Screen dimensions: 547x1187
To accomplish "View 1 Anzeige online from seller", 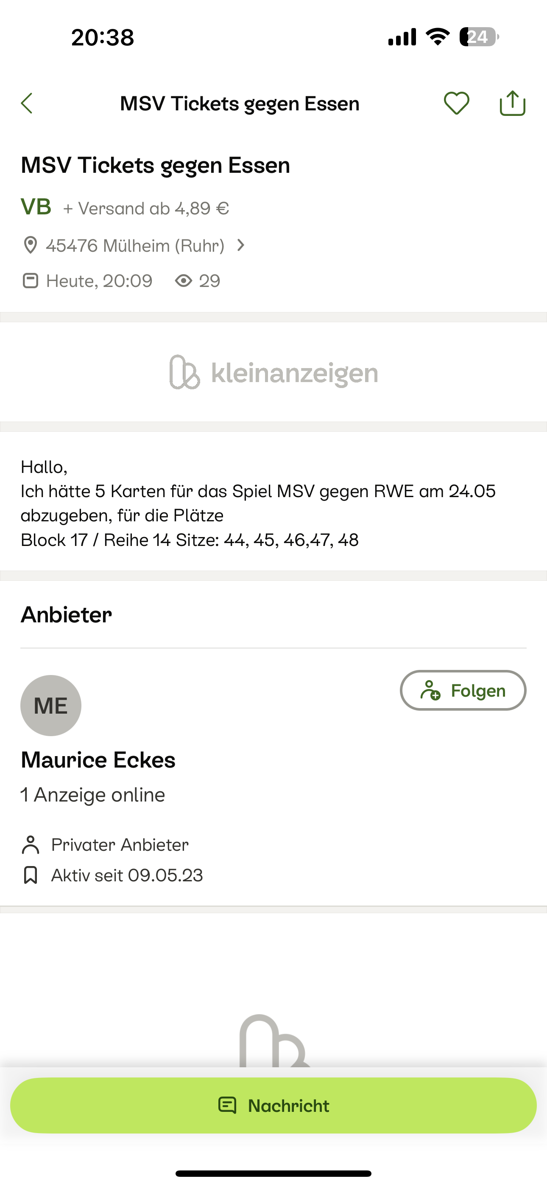I will click(x=93, y=795).
